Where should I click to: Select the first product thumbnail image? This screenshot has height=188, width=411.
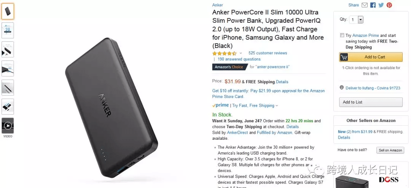(x=8, y=11)
